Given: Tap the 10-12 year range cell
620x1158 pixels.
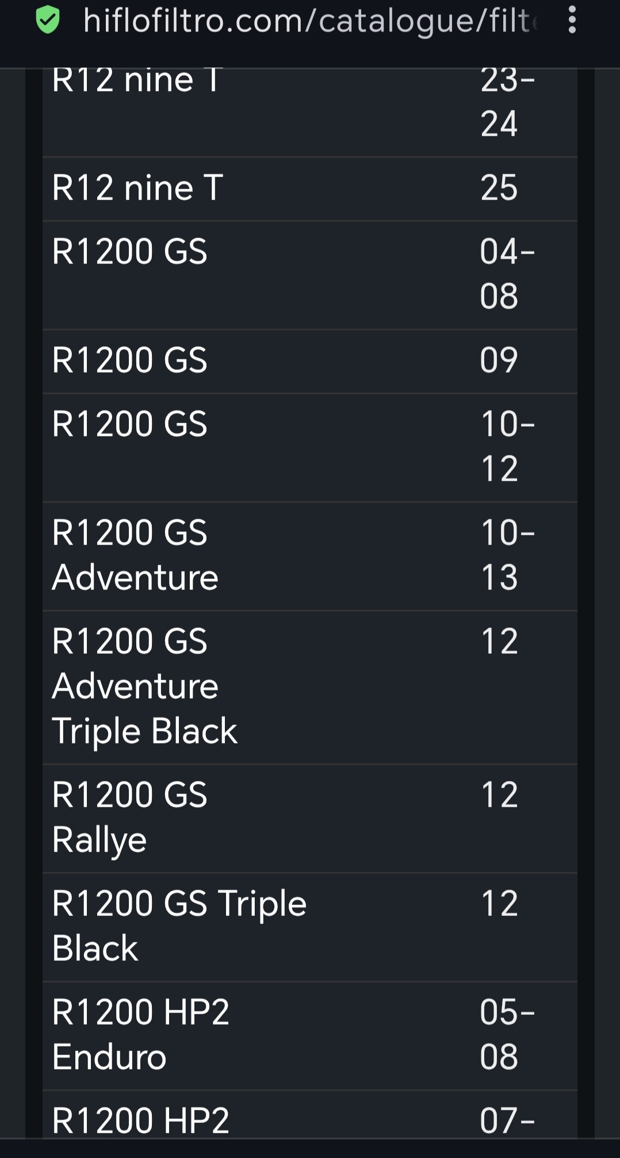Looking at the screenshot, I should [x=507, y=446].
